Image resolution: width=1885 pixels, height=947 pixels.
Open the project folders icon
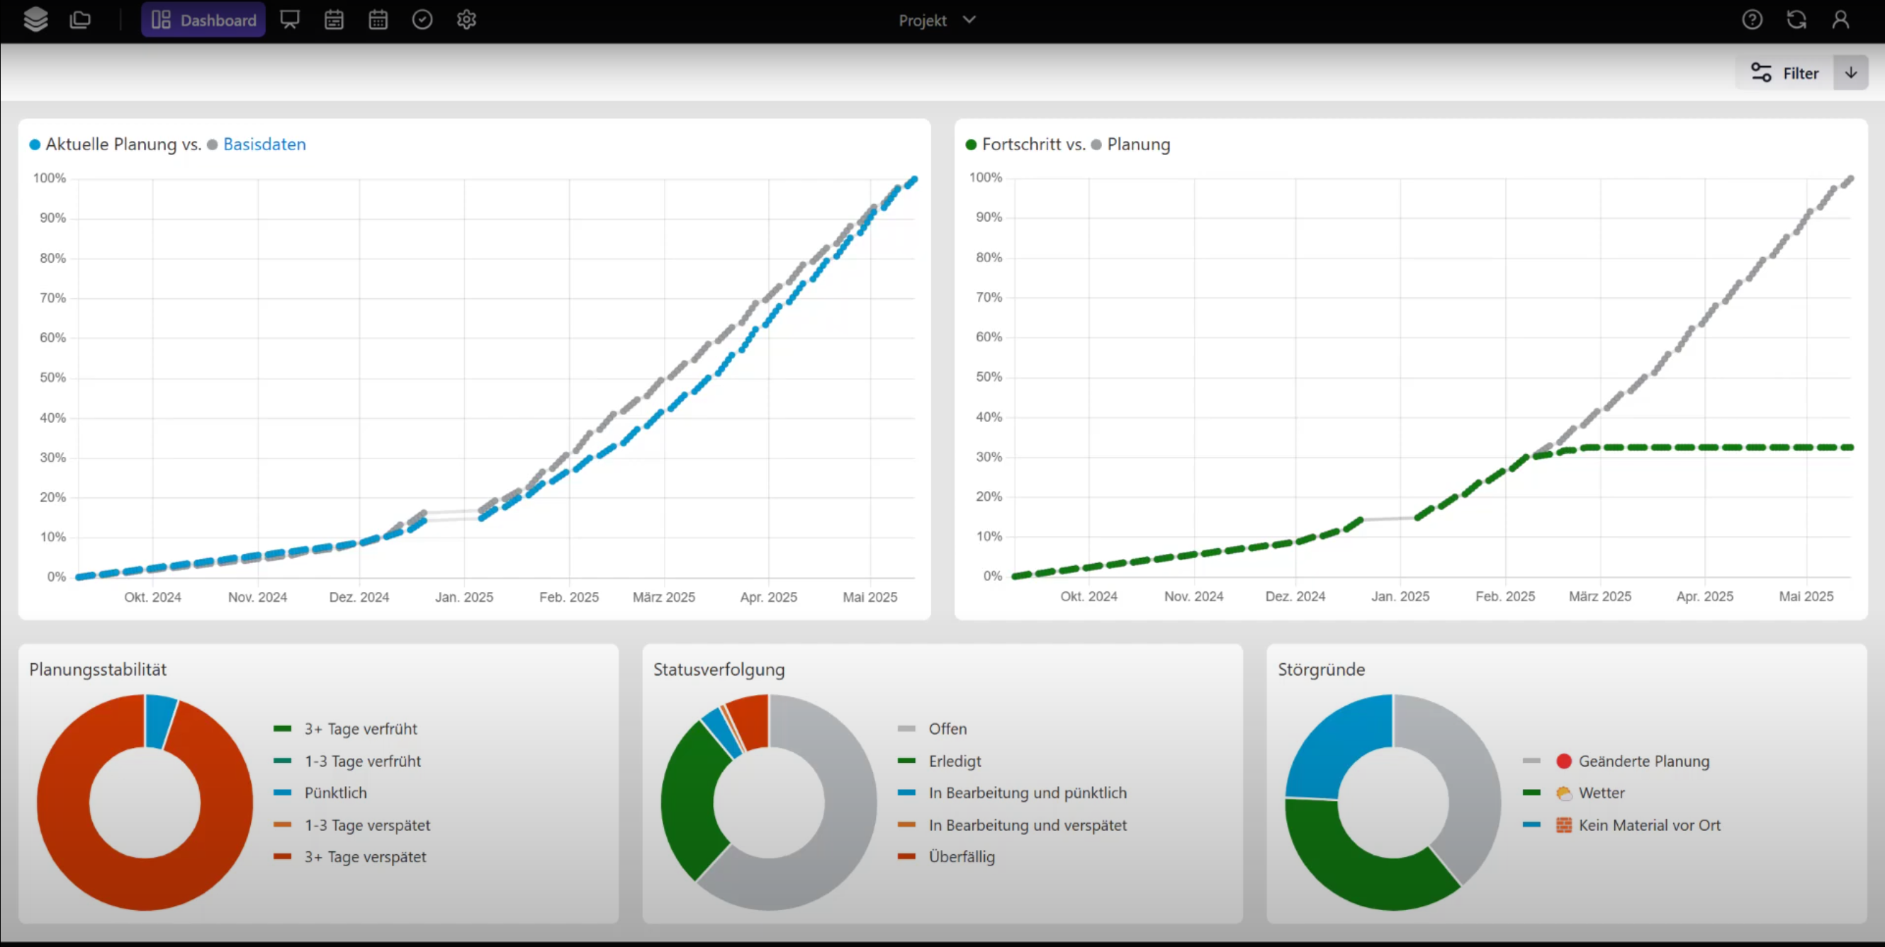[x=80, y=20]
